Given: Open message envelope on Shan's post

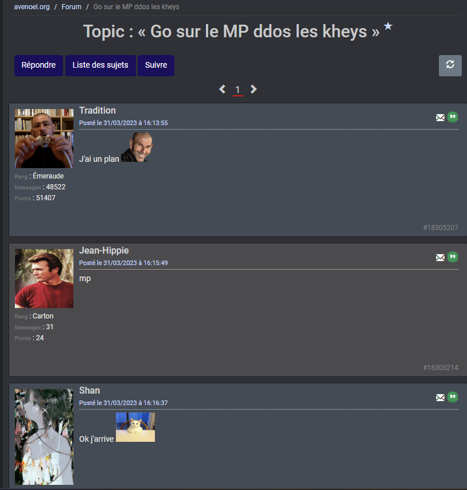Looking at the screenshot, I should point(440,398).
